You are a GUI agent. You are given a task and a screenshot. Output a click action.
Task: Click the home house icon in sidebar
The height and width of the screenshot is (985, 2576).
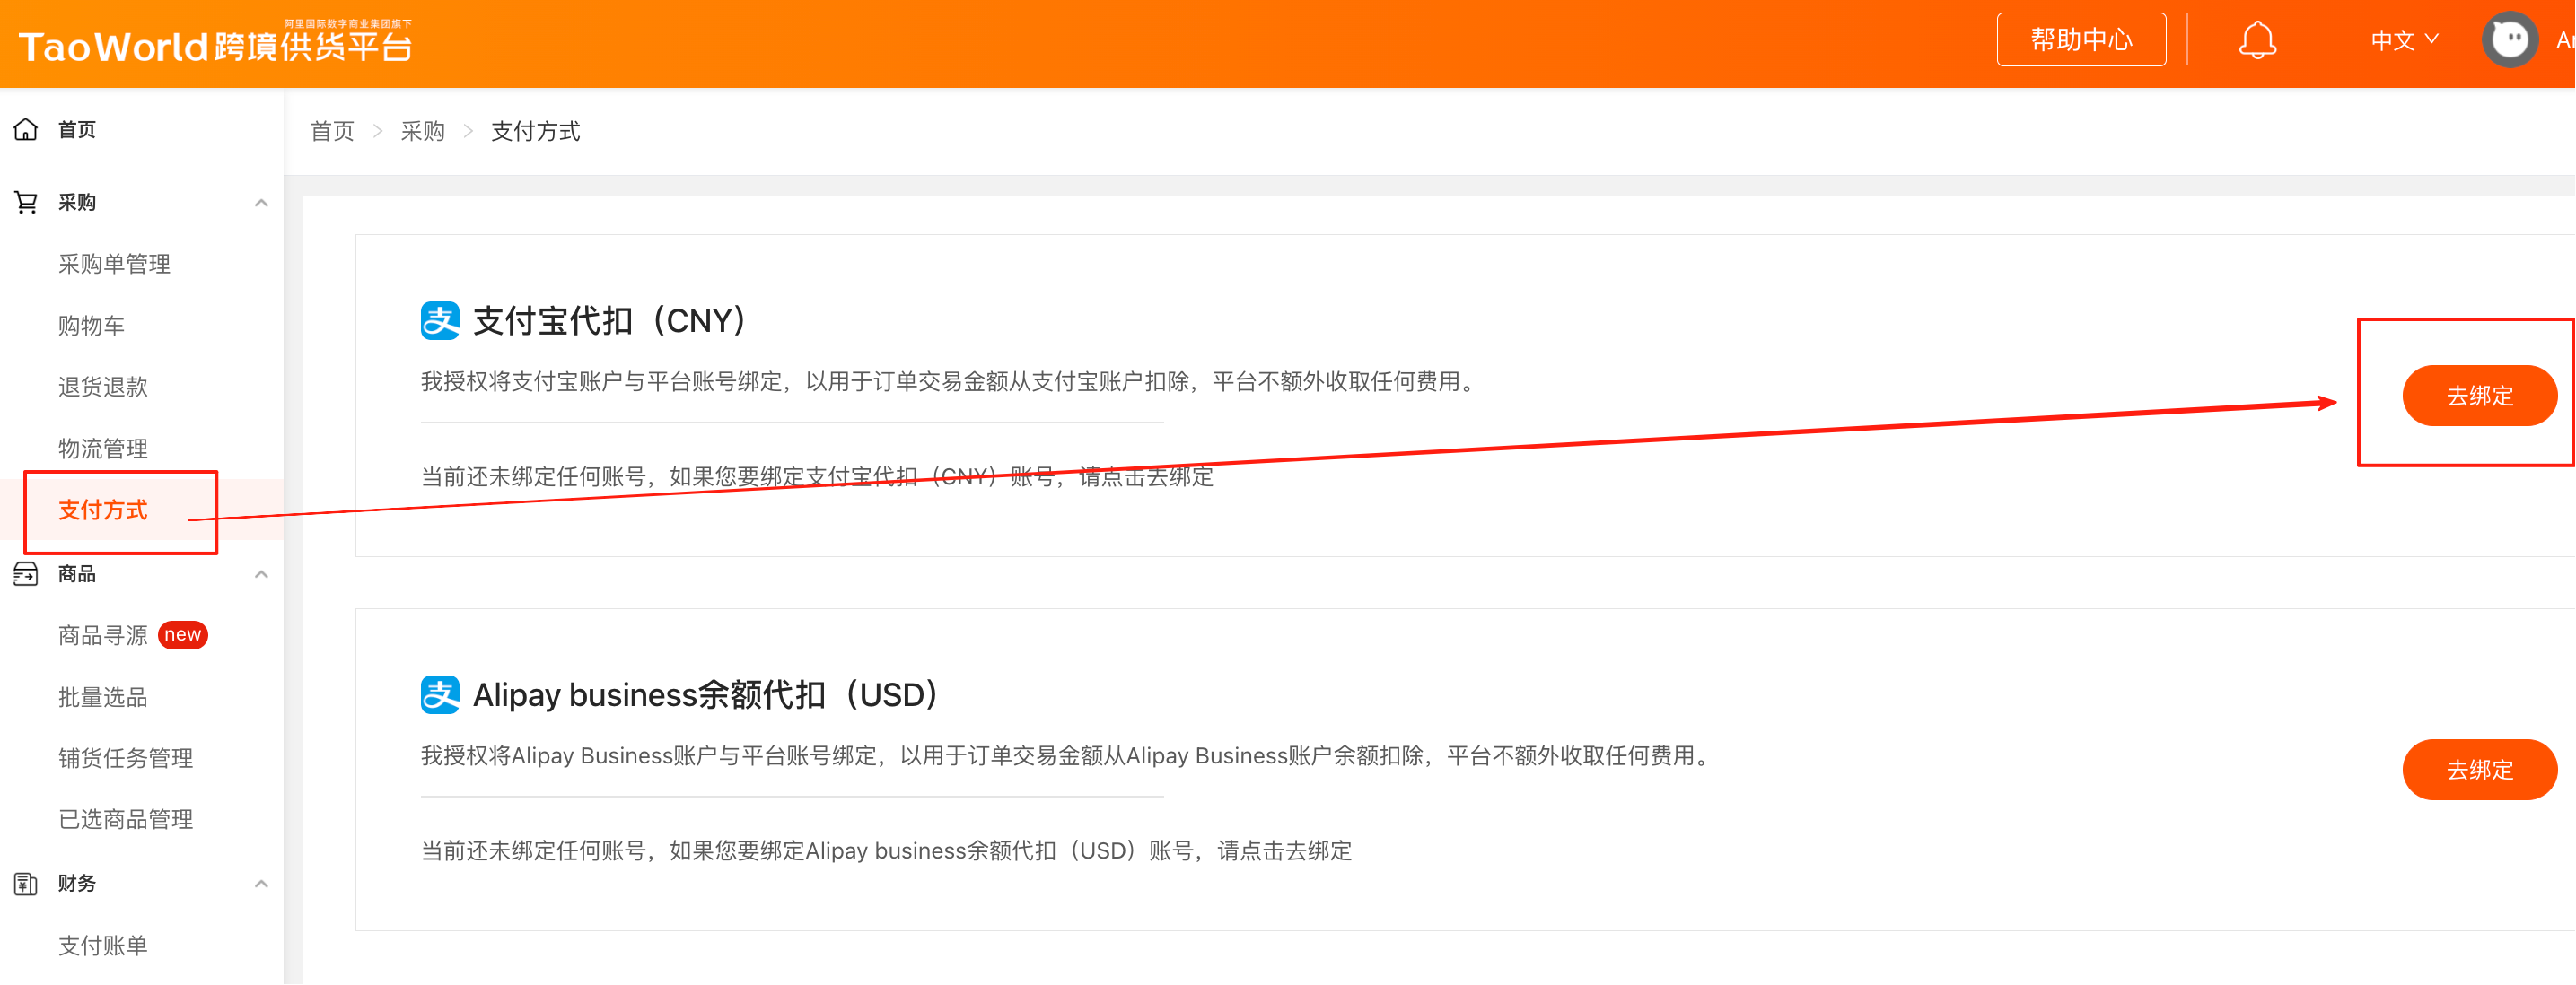point(26,130)
